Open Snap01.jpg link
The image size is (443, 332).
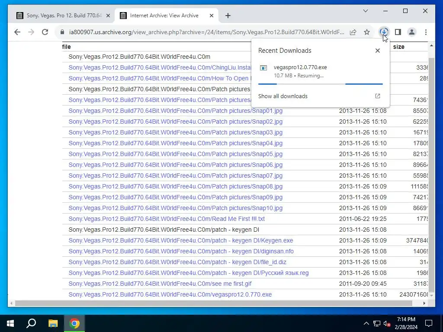(x=176, y=111)
